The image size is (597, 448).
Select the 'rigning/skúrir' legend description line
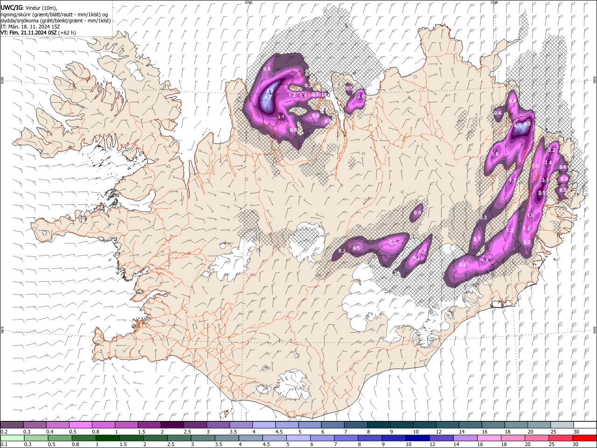tap(54, 14)
